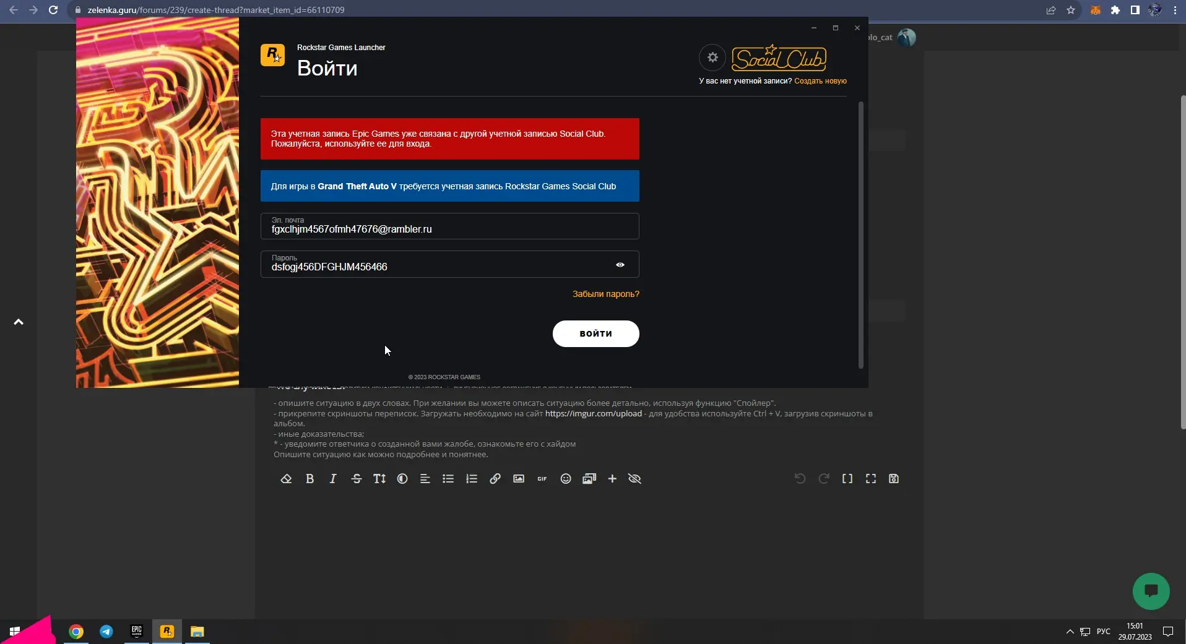Insert a hyperlink in editor

[495, 479]
